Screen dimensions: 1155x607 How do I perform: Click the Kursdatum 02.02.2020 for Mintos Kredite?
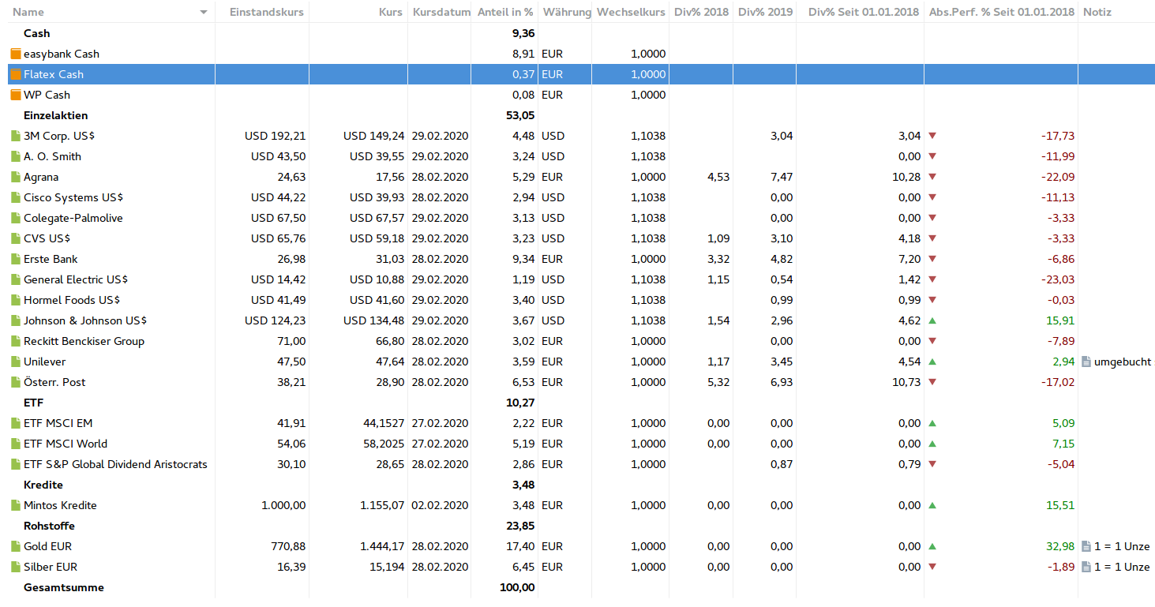click(x=440, y=505)
